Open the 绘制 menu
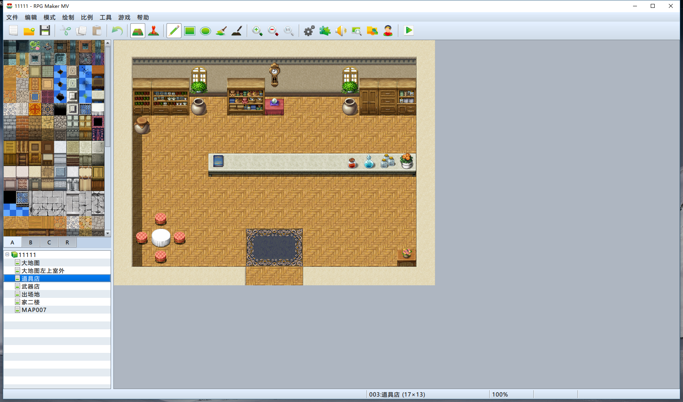 pyautogui.click(x=68, y=17)
